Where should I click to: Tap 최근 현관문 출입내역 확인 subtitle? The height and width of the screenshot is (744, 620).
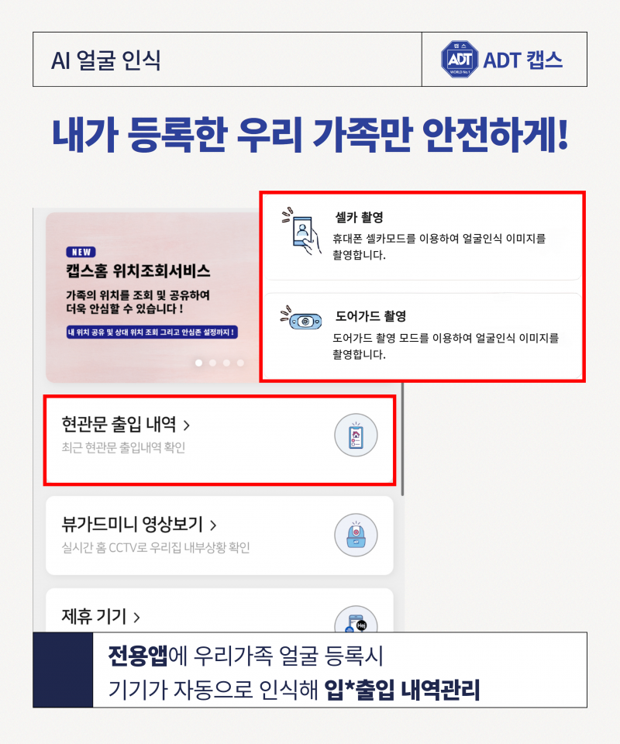123,447
